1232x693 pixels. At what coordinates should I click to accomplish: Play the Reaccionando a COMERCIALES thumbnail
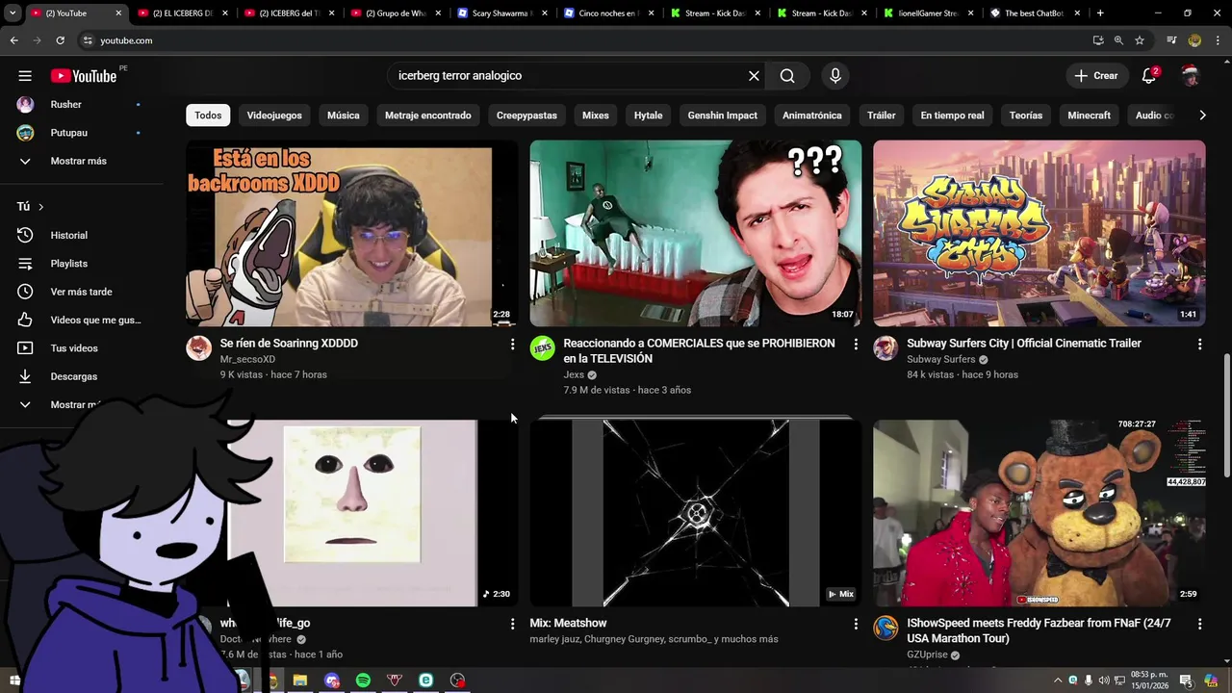(695, 234)
